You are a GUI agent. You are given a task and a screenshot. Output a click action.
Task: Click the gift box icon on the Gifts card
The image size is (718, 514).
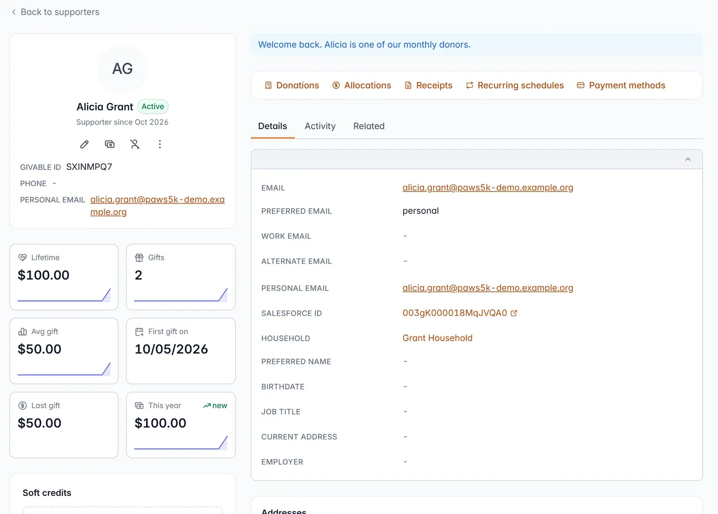click(139, 257)
